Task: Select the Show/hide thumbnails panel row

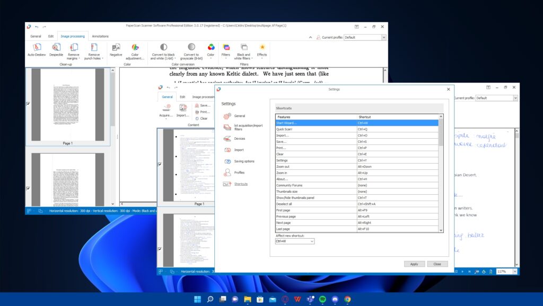Action: (357, 198)
